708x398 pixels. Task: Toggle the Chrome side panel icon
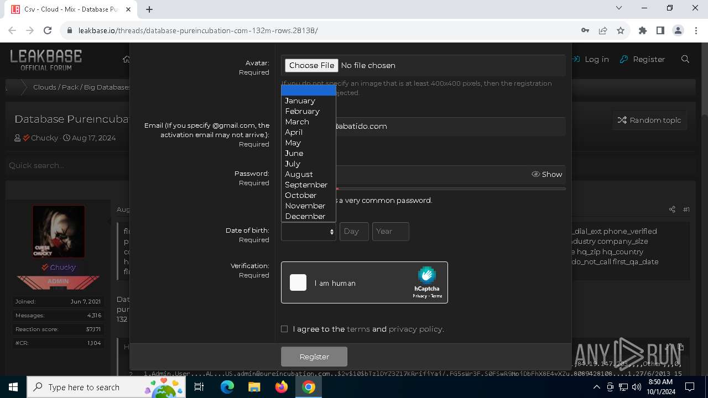[x=660, y=30]
